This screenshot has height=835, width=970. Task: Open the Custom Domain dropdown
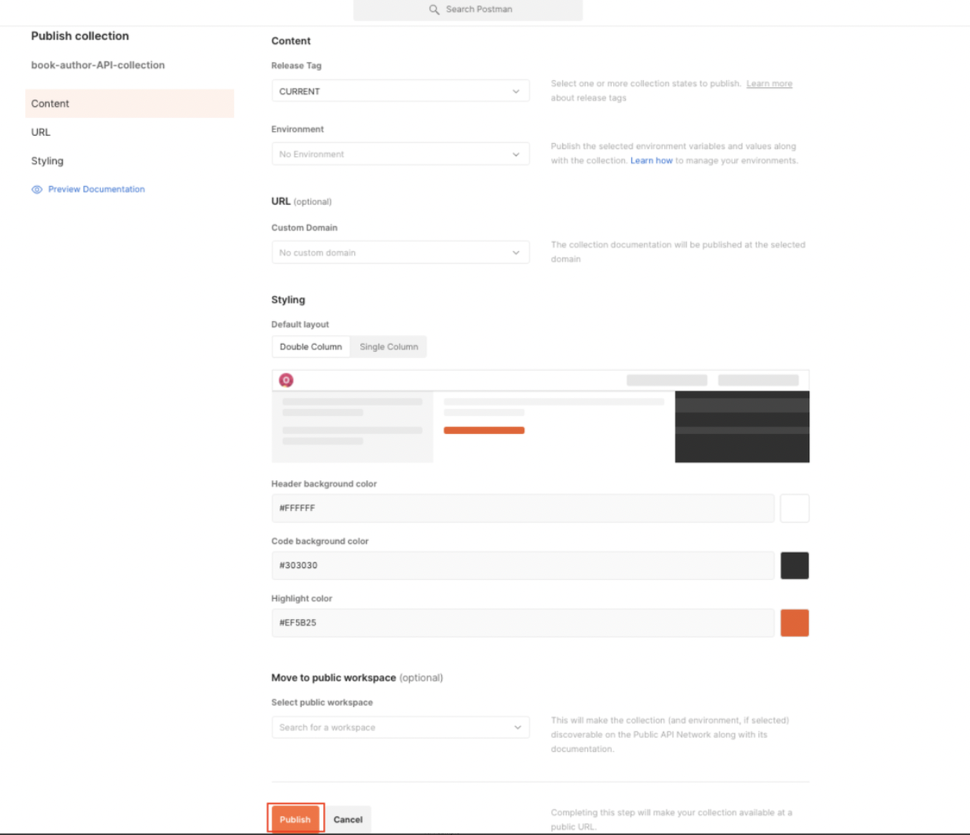400,253
